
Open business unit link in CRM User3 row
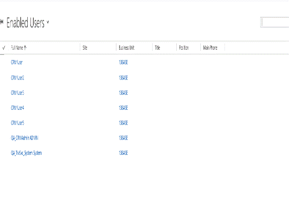point(123,93)
